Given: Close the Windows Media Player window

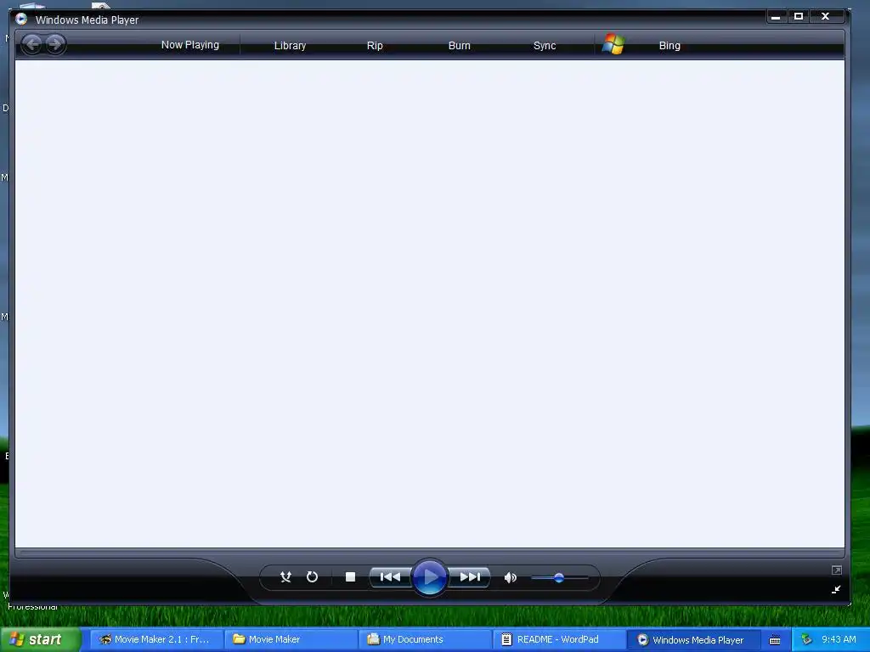Looking at the screenshot, I should (x=825, y=17).
